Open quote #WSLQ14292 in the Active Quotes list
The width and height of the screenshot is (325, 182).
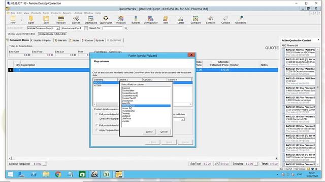(x=299, y=53)
